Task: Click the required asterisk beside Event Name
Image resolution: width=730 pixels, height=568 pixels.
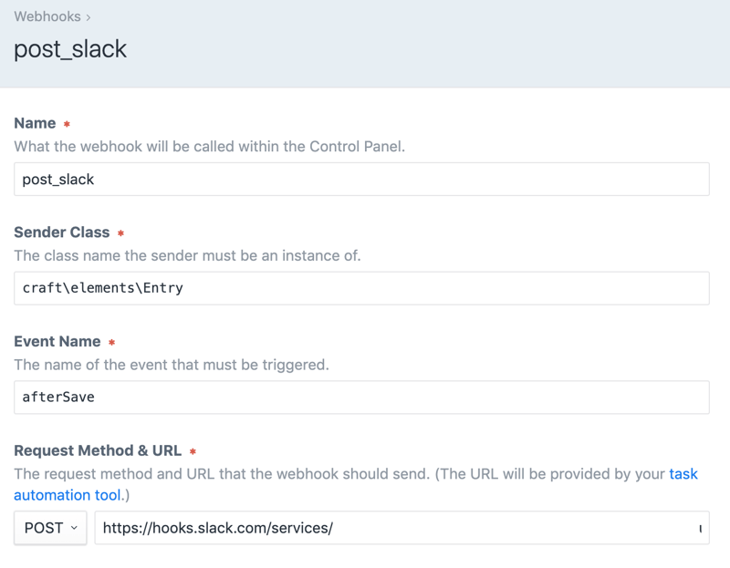Action: click(x=111, y=343)
